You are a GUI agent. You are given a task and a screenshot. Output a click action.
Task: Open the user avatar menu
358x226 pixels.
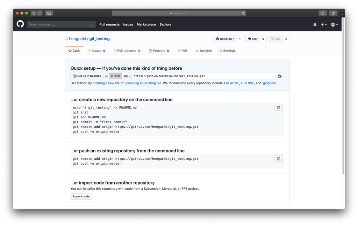coord(334,25)
